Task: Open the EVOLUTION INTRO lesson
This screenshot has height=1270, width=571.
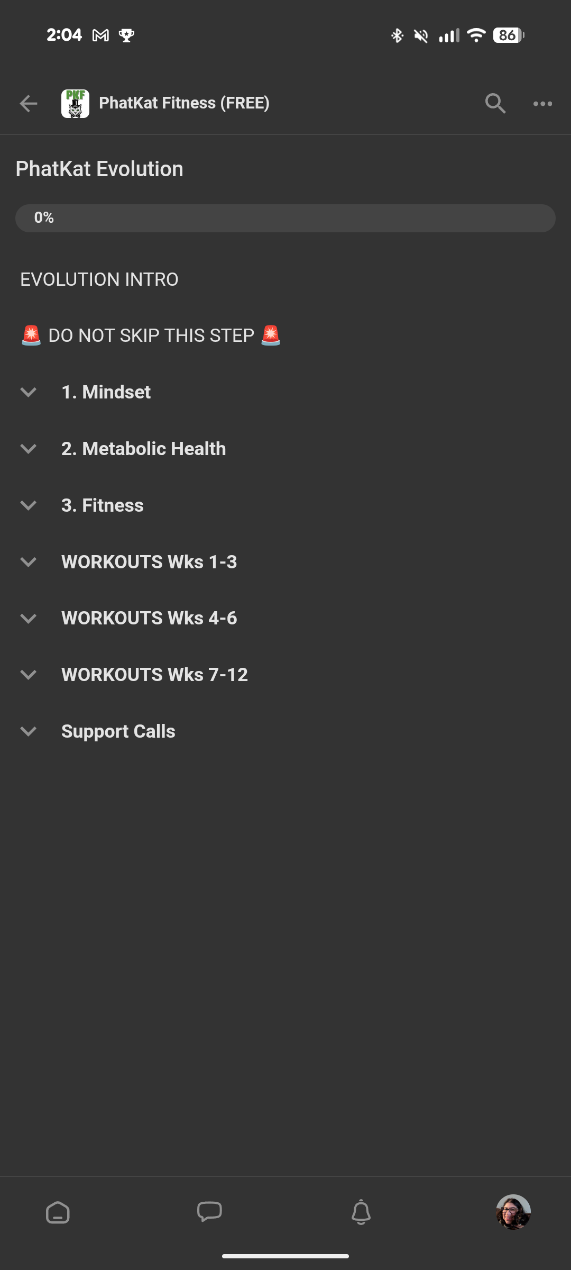Action: [99, 279]
